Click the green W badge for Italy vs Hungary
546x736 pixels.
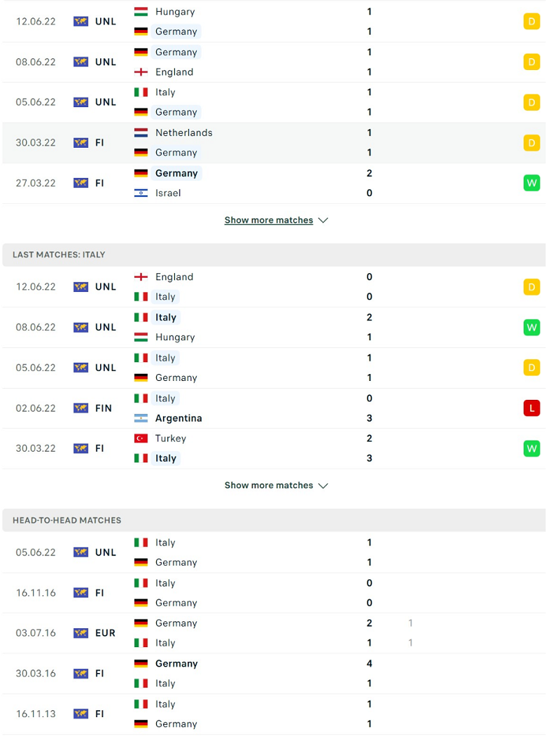[x=531, y=327]
